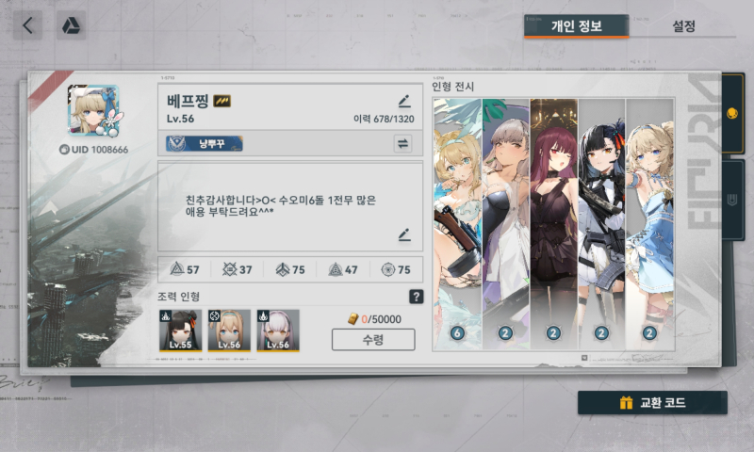The height and width of the screenshot is (452, 754).
Task: Open the purple-haired display doll card
Action: point(553,224)
